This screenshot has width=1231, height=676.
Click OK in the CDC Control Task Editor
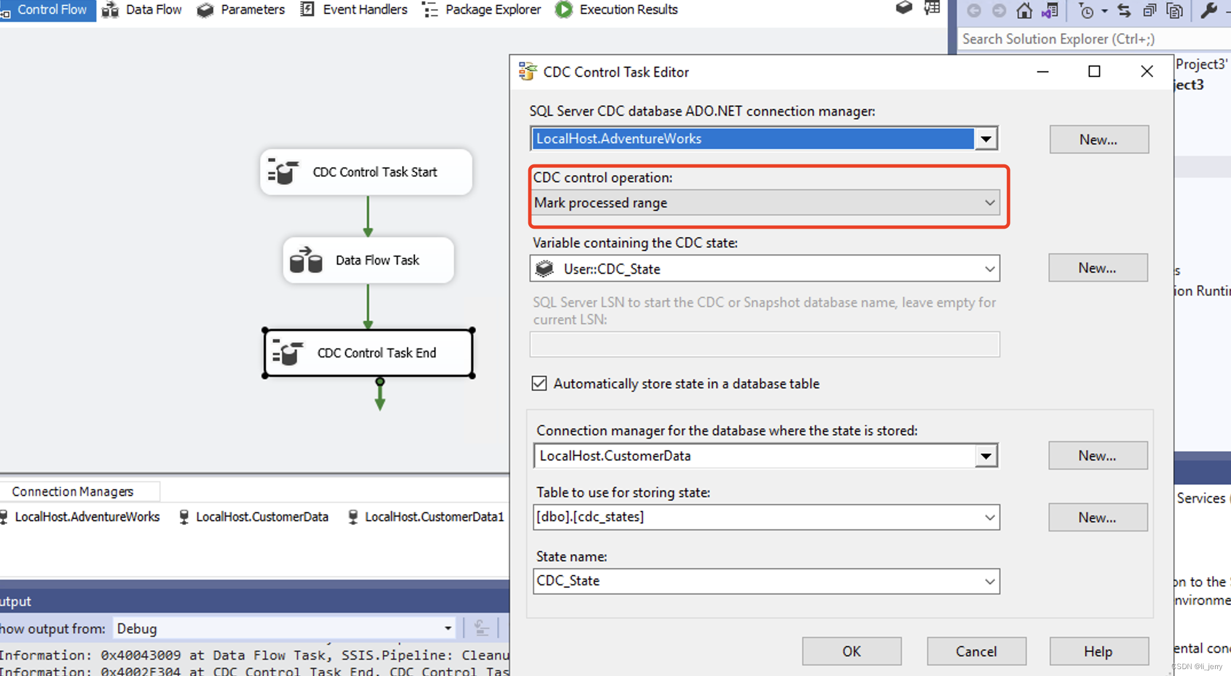[851, 651]
